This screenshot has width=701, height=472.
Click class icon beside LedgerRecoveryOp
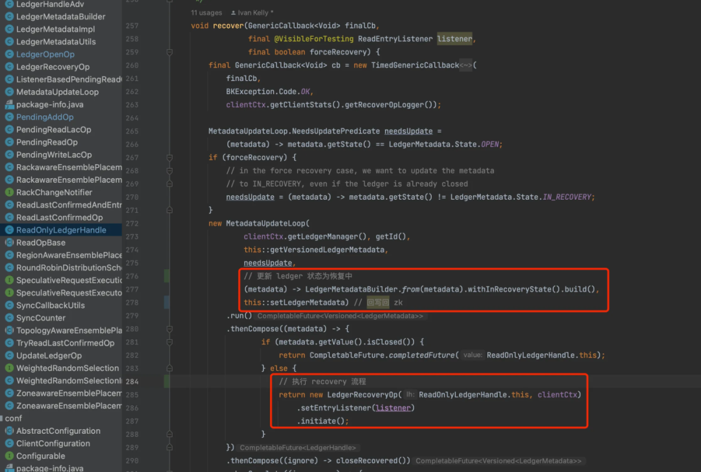click(9, 67)
